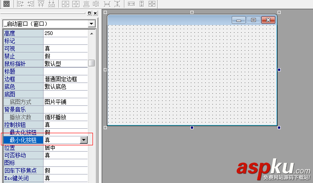Click the make same width and height icon
The width and height of the screenshot is (313, 183).
[x=152, y=4]
